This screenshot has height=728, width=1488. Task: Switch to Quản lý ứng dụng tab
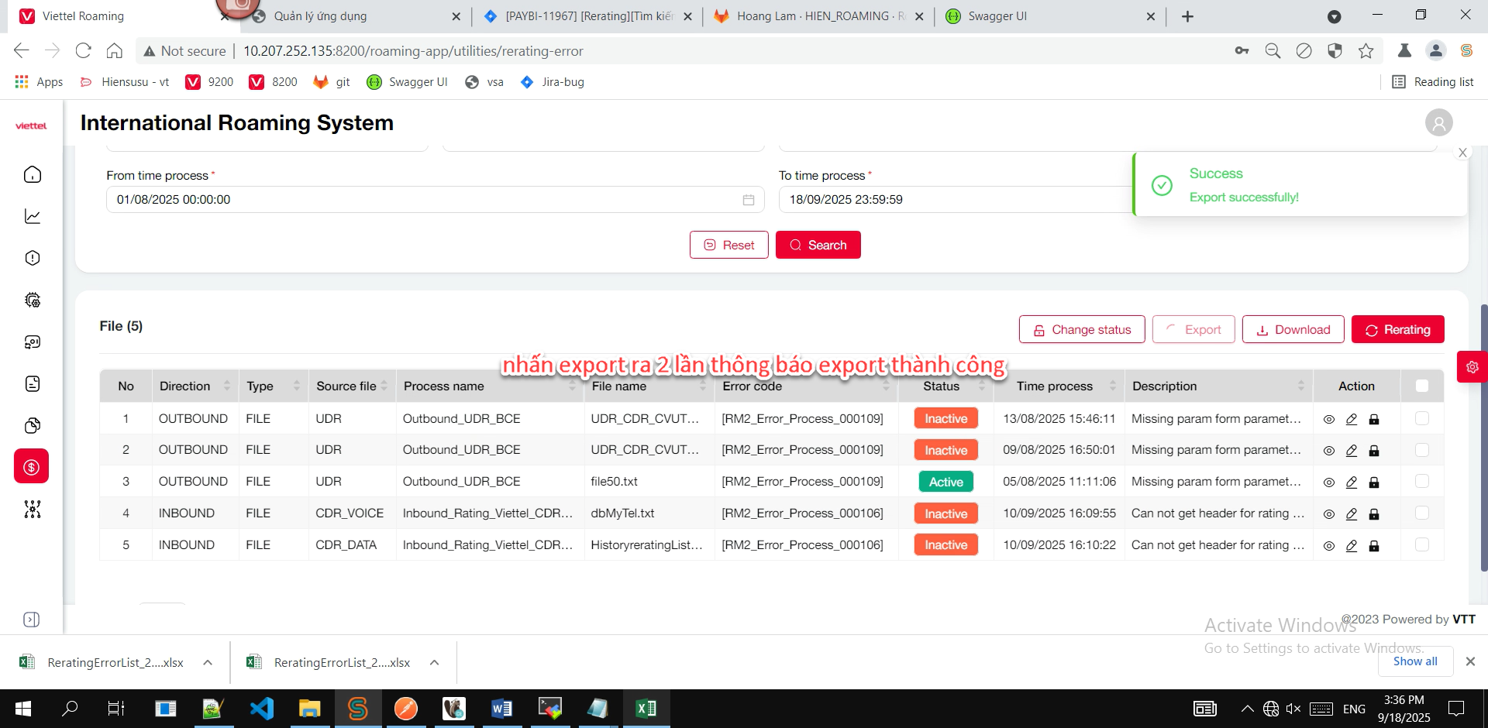point(320,16)
